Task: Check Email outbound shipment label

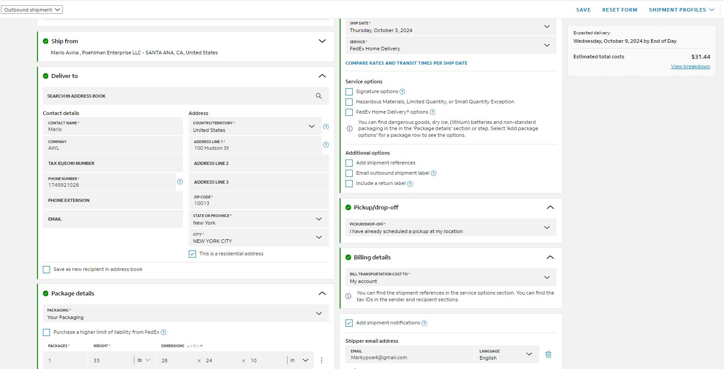Action: [x=349, y=173]
